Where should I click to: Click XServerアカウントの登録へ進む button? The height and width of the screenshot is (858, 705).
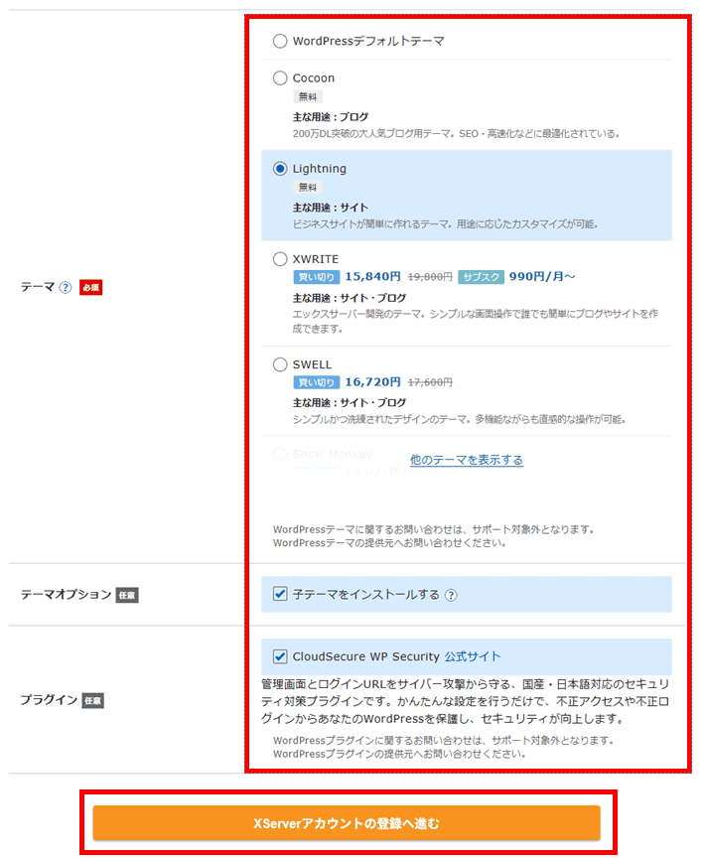click(347, 823)
